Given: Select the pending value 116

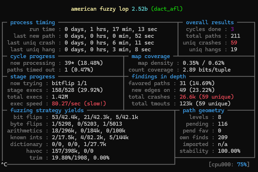Looking at the screenshot, I should (223, 124).
